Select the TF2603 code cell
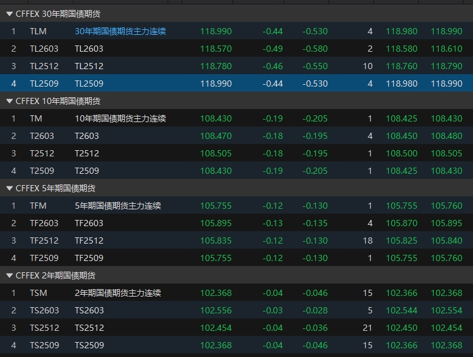 click(x=44, y=224)
